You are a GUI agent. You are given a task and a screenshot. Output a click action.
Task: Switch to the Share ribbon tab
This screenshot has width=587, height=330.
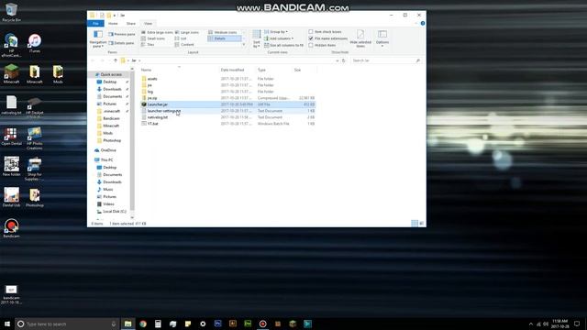click(x=130, y=24)
